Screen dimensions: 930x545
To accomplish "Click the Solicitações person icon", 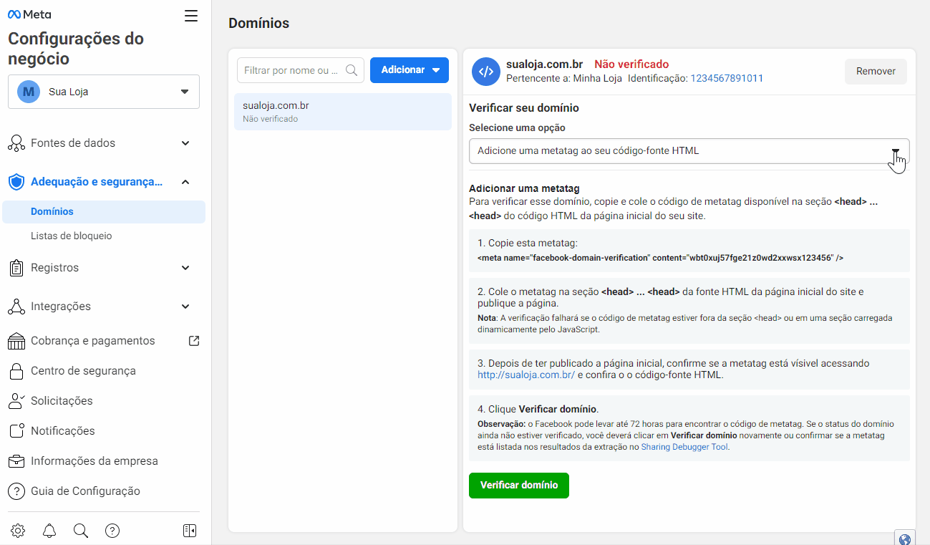I will 16,401.
